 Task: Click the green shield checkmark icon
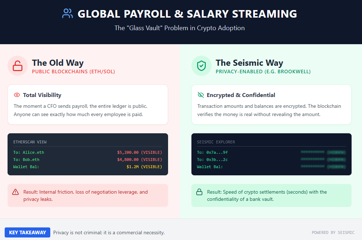coord(201,66)
